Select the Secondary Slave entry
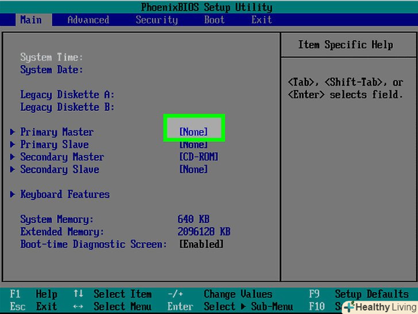The height and width of the screenshot is (314, 418). click(x=60, y=169)
